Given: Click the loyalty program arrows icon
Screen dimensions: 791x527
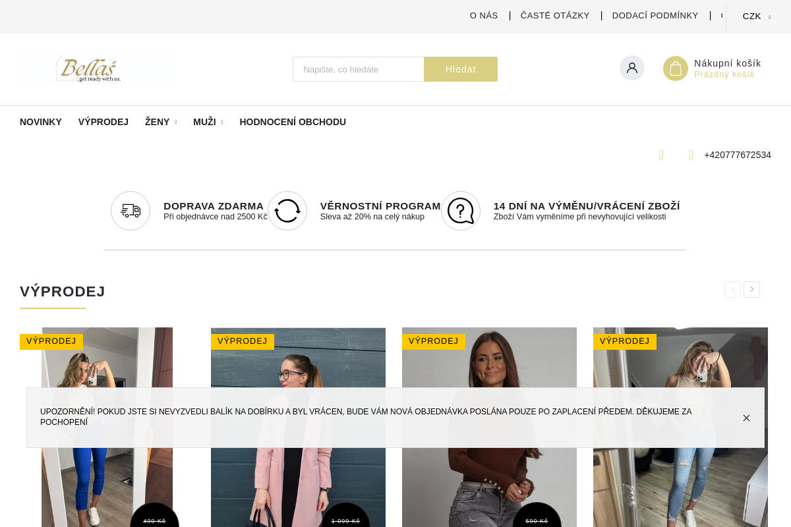Looking at the screenshot, I should (x=287, y=211).
